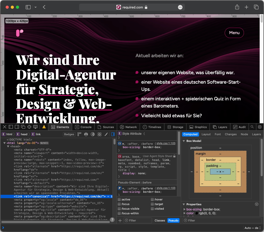This screenshot has height=232, width=264.
Task: Collapse the Box Model section
Action: [x=184, y=141]
